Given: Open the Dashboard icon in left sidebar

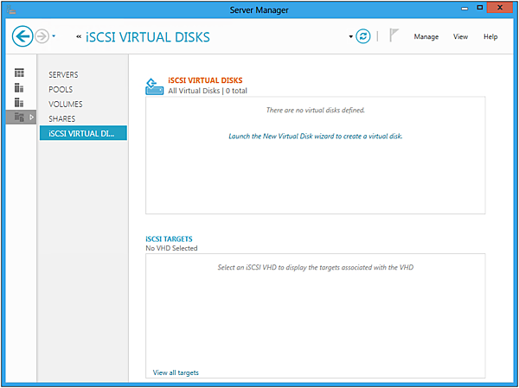Looking at the screenshot, I should click(19, 73).
